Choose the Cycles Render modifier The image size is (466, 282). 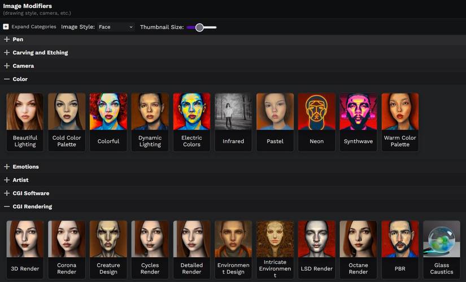pos(150,249)
